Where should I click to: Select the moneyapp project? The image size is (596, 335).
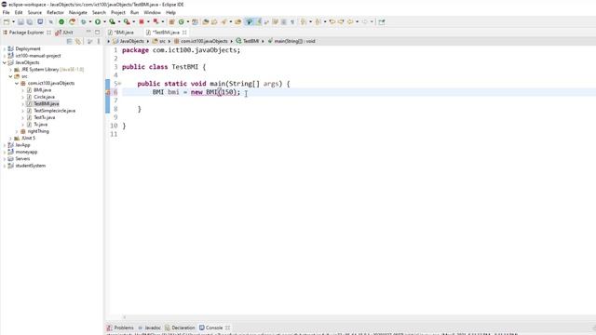(x=26, y=152)
